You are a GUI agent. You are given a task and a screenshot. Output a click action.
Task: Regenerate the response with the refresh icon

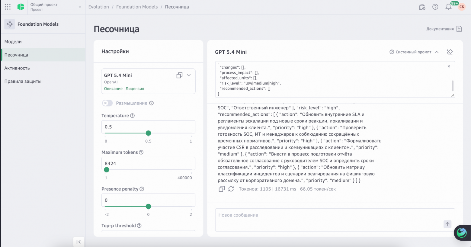pyautogui.click(x=231, y=189)
